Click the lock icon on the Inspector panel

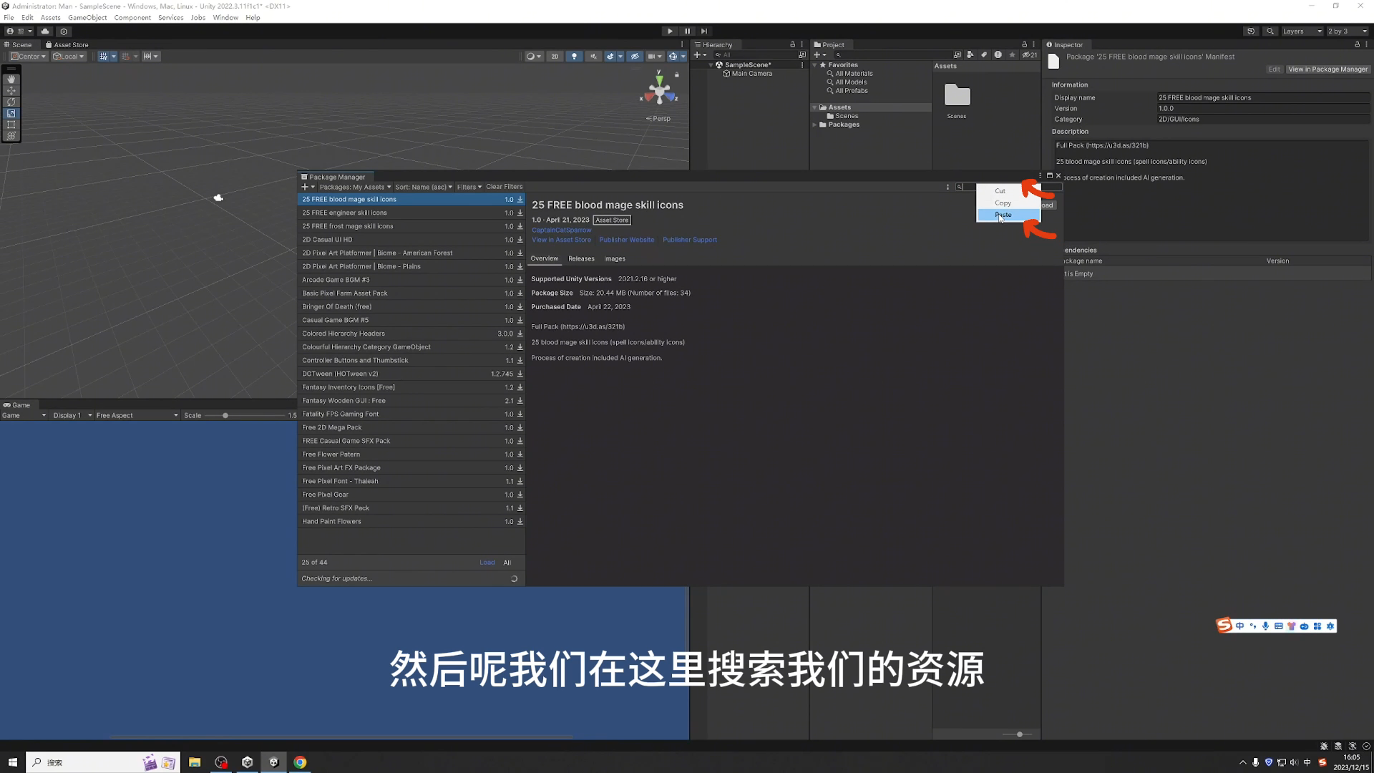tap(1356, 44)
